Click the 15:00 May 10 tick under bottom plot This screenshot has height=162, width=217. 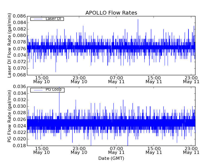click(x=42, y=150)
